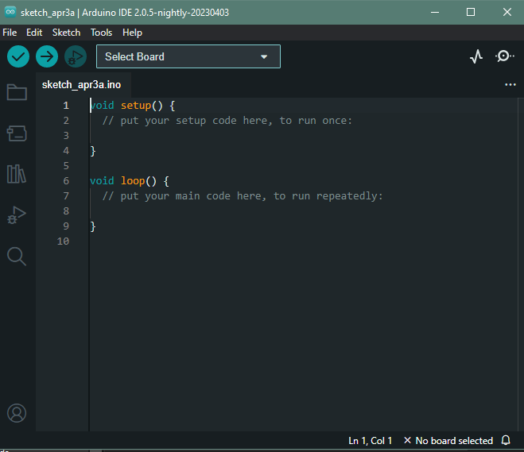
Task: Maximize the Arduino IDE window
Action: point(471,13)
